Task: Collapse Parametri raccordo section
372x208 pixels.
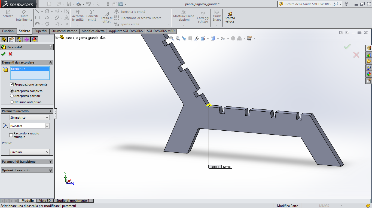Action: [x=50, y=111]
